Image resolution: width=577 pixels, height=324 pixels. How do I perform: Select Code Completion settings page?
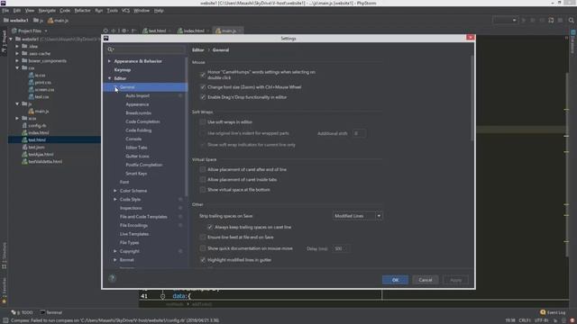coord(142,121)
